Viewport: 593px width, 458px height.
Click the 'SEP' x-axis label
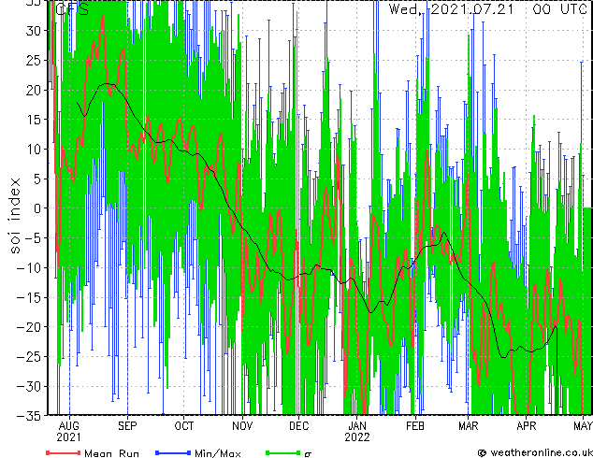click(127, 426)
